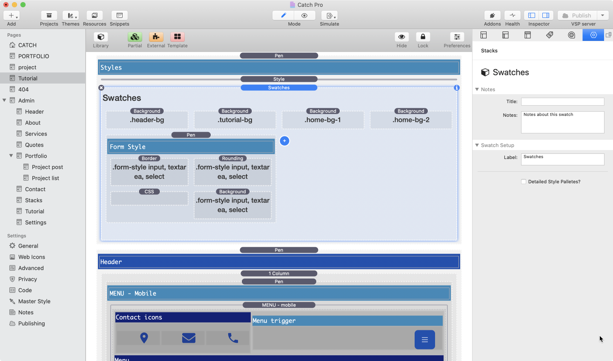Open the Health check icon

pos(513,15)
